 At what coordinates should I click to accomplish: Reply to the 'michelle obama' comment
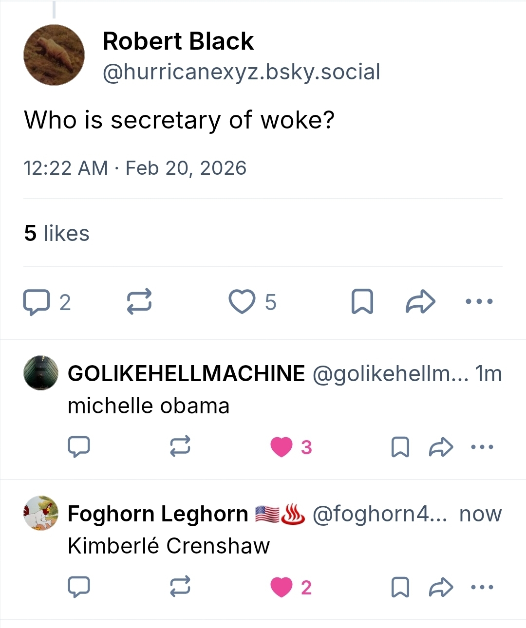click(x=79, y=446)
